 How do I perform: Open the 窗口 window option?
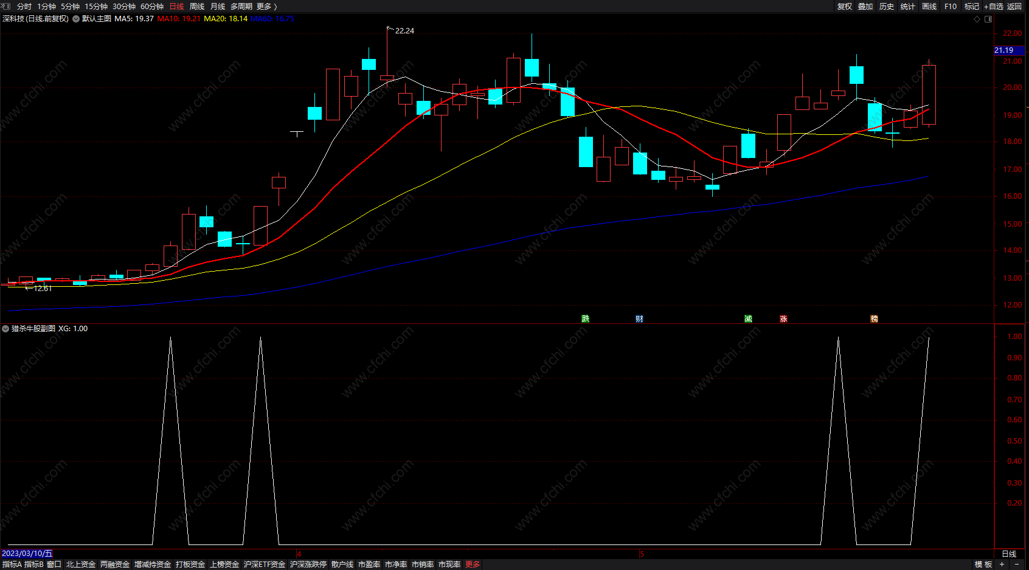coord(54,565)
